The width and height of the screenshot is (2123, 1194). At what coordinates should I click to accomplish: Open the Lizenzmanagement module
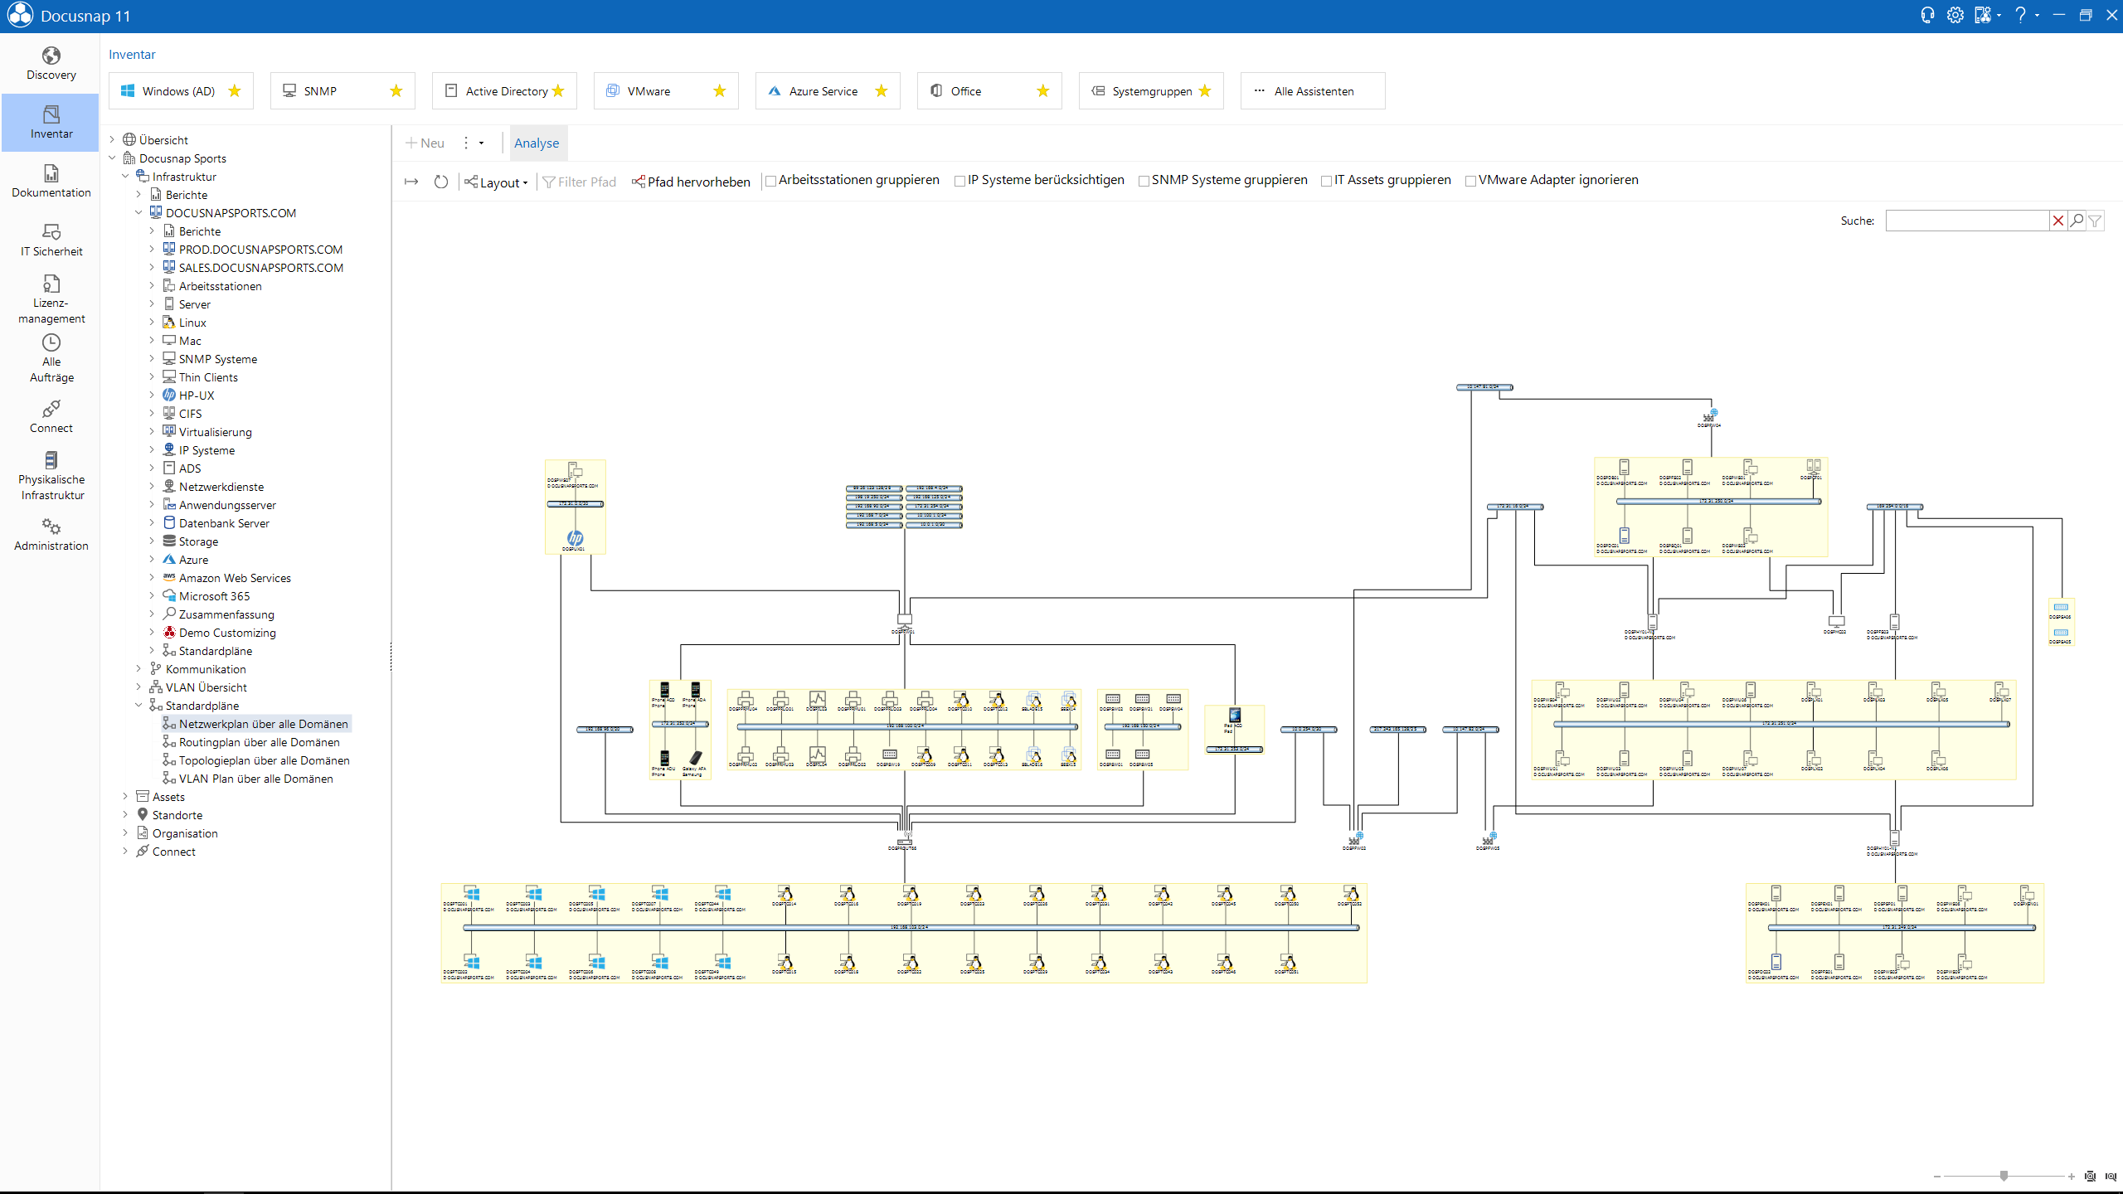point(51,297)
